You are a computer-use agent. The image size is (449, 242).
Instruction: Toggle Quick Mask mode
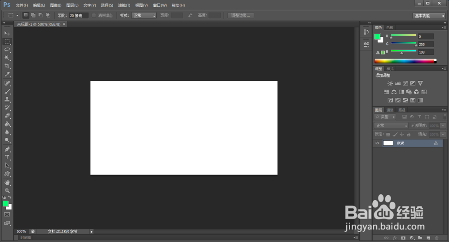tap(7, 215)
